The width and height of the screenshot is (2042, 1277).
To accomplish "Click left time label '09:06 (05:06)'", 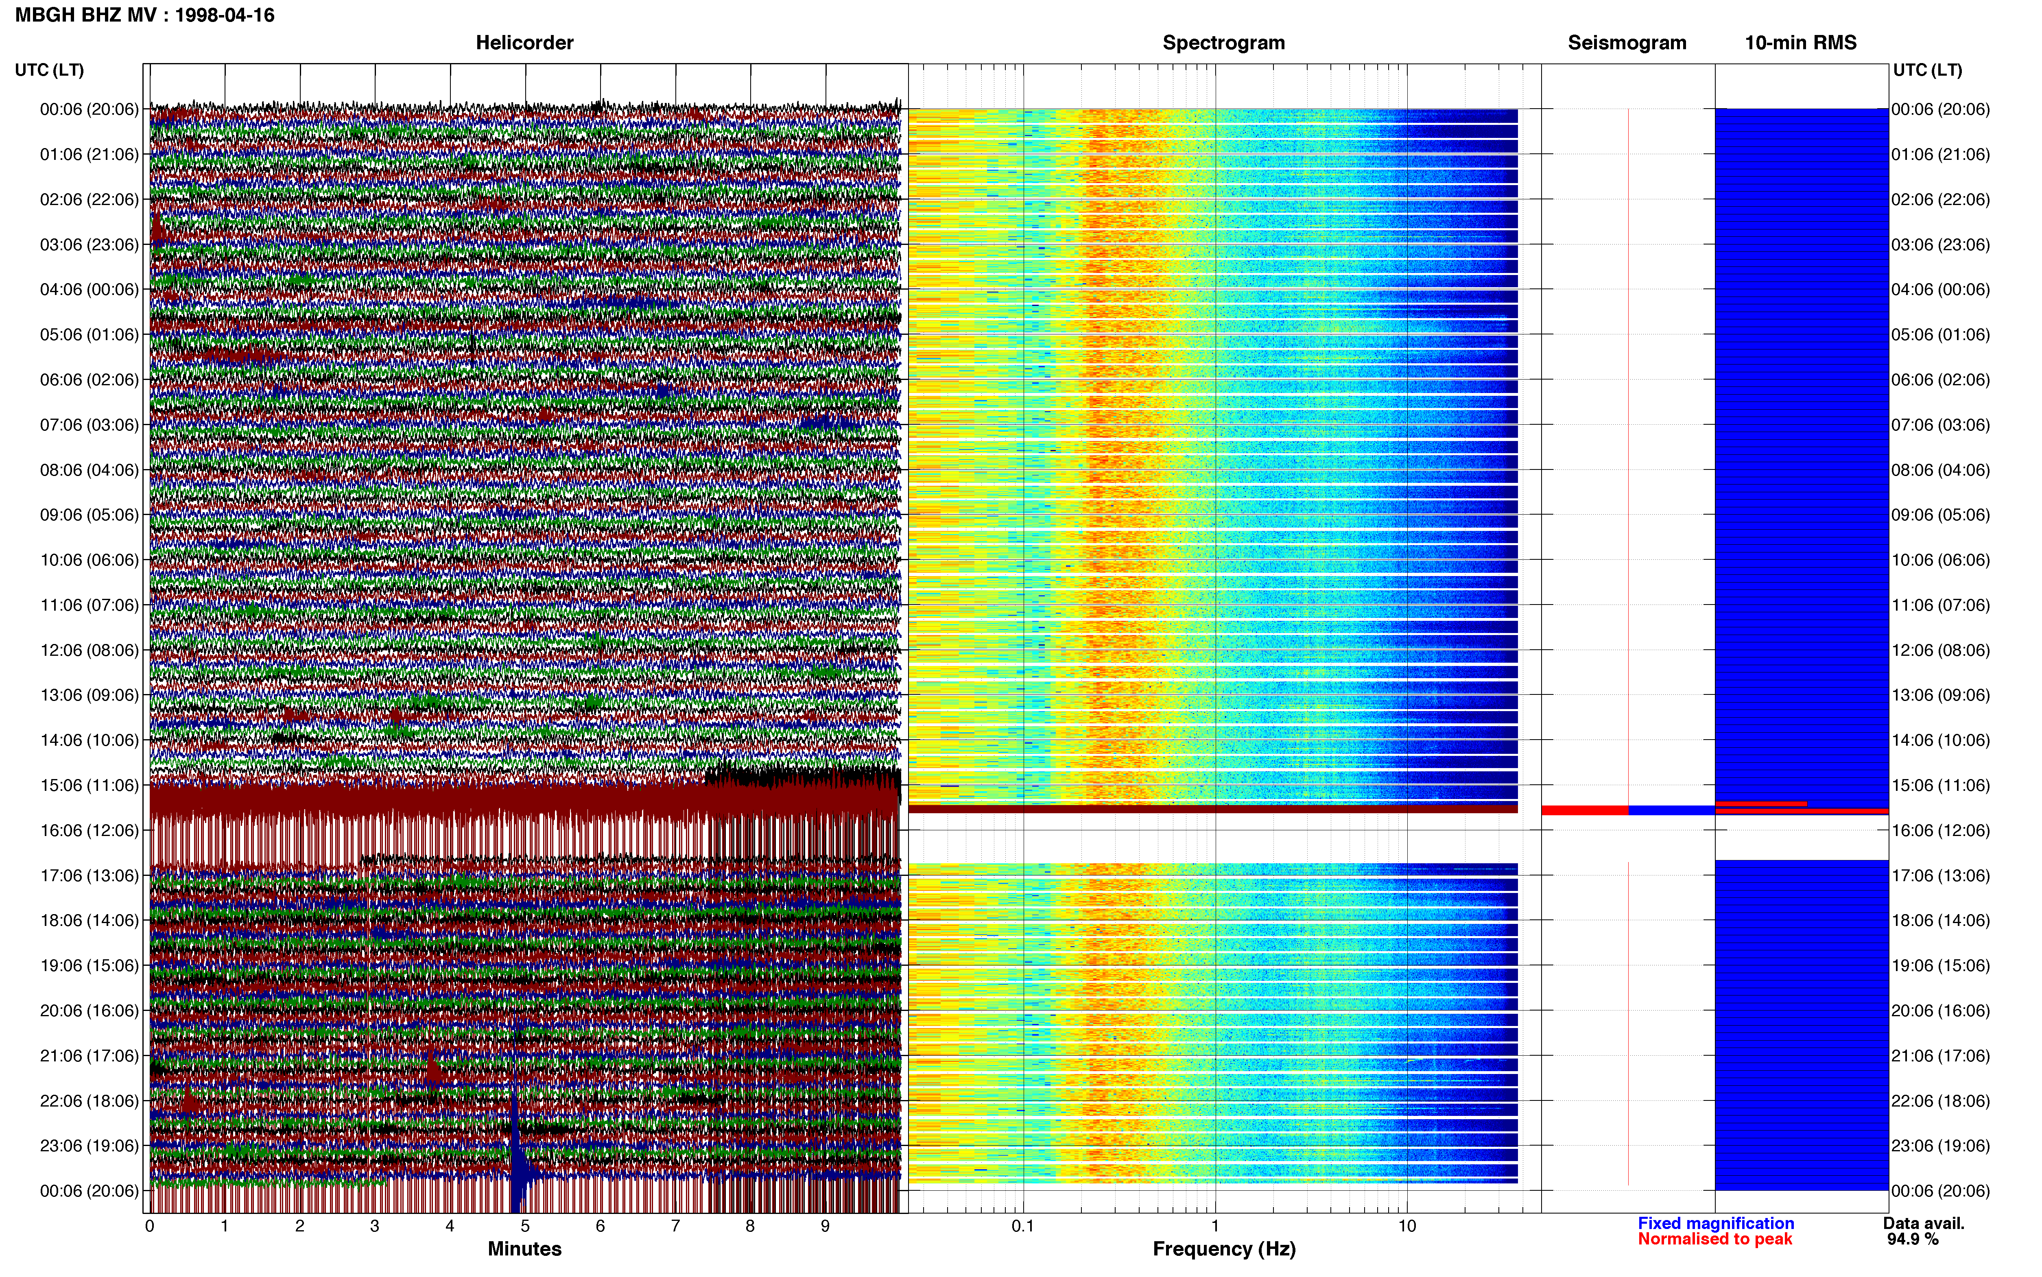I will point(89,515).
